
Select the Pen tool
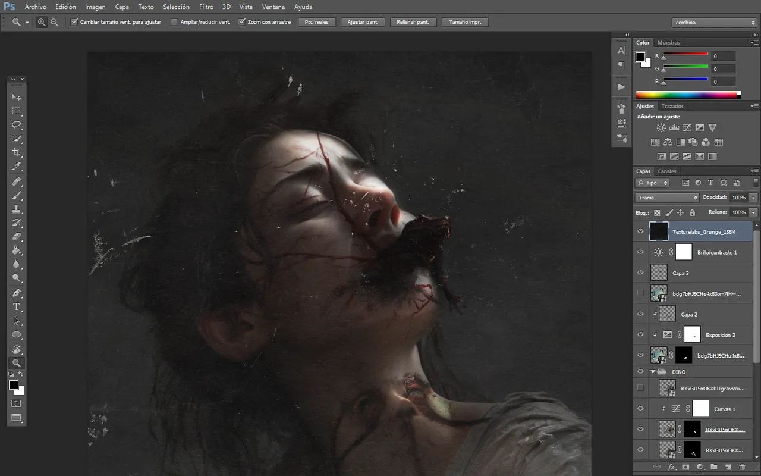tap(17, 293)
